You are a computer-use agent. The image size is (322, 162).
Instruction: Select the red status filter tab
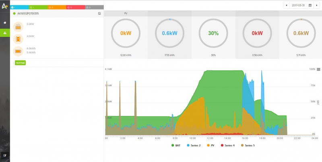point(76,7)
